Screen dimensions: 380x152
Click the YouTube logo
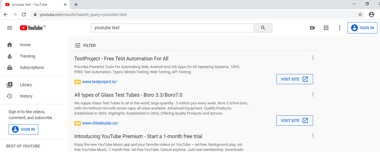tap(31, 28)
